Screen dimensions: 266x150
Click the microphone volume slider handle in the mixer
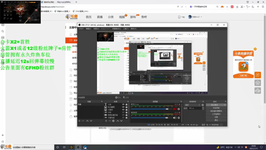[x=167, y=109]
